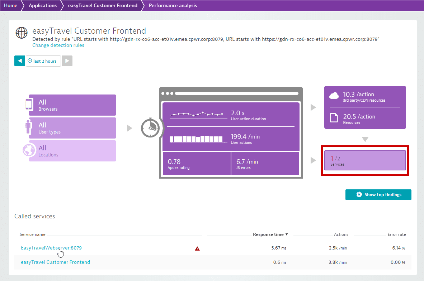The image size is (424, 281).
Task: Click the Called services heading
Action: pos(34,216)
